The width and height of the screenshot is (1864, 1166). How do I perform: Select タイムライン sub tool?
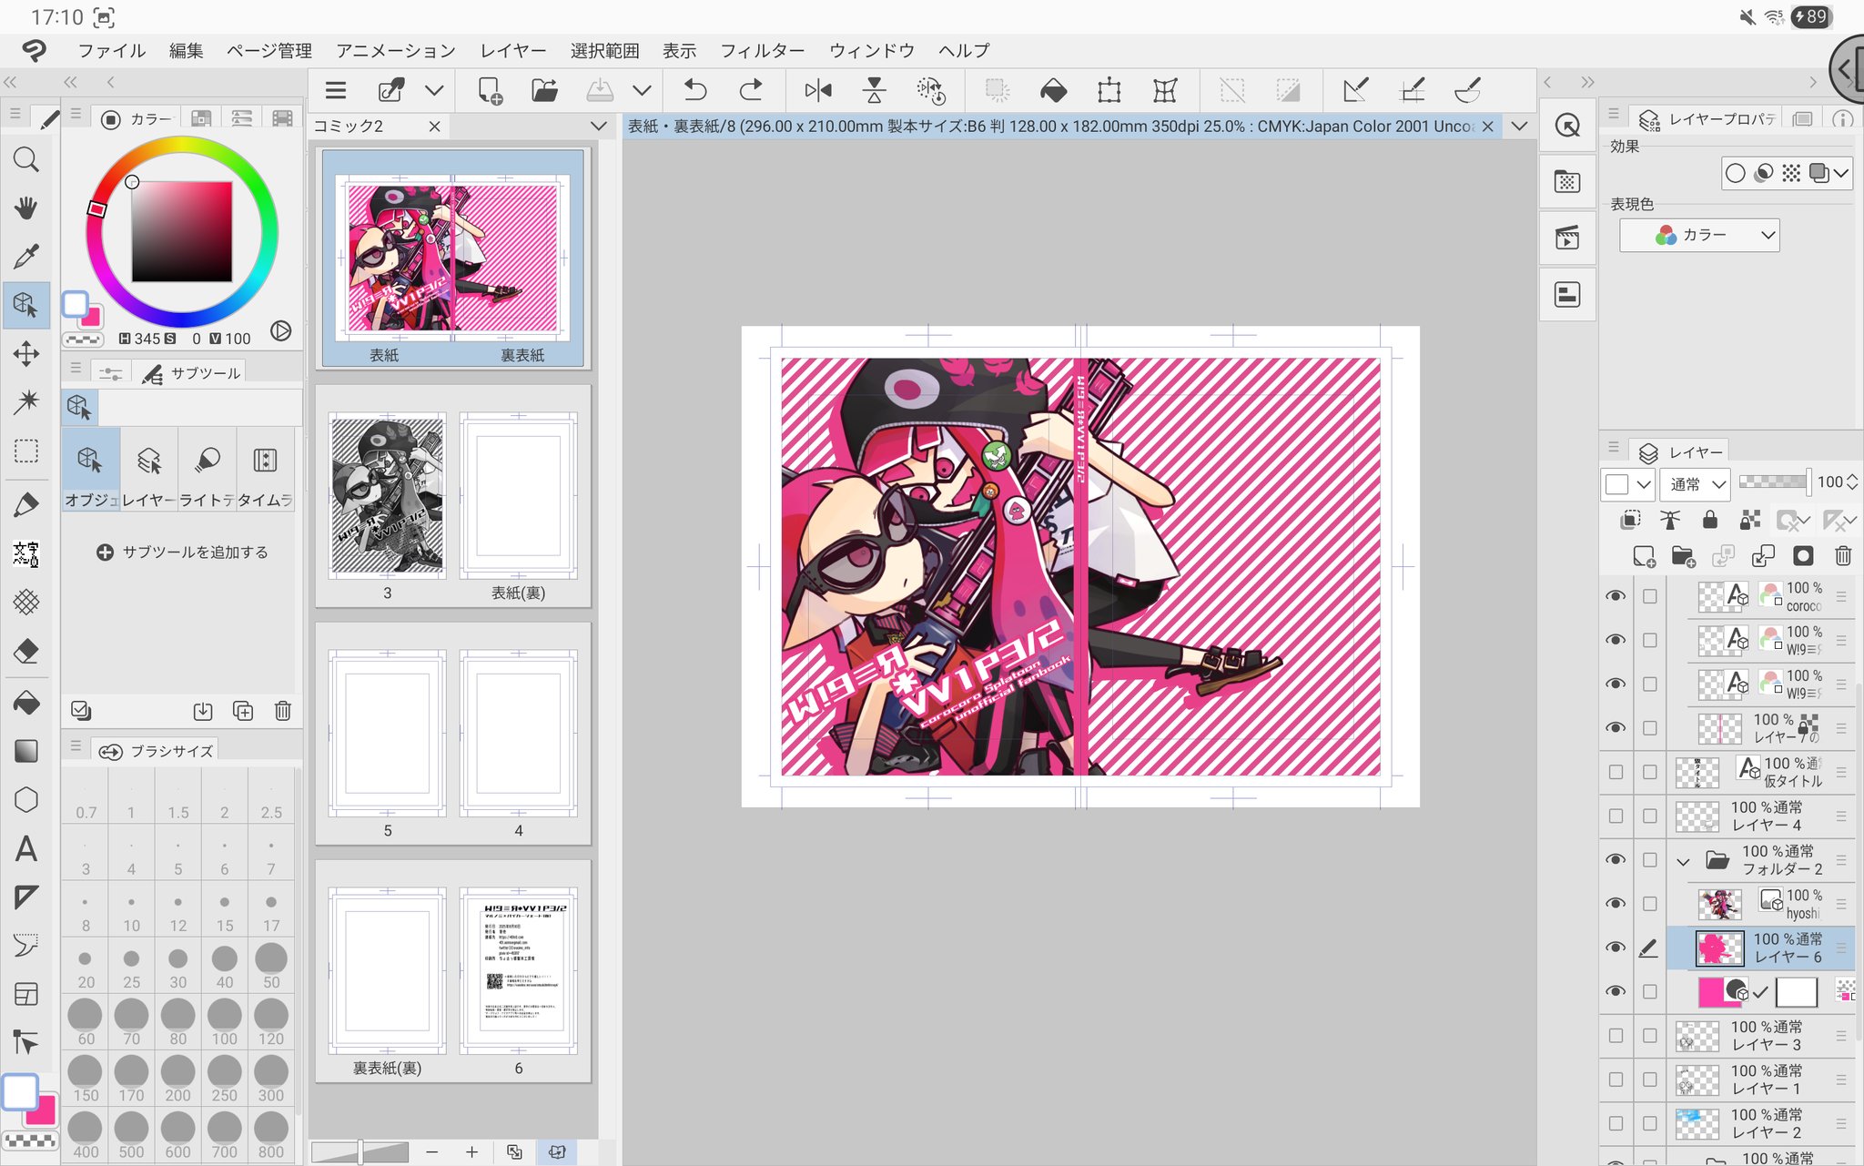(265, 470)
